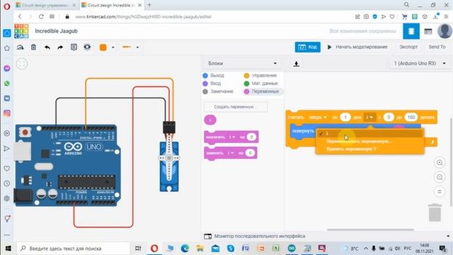Click the Экспорт button
Viewport: 453px width, 255px height.
[408, 47]
